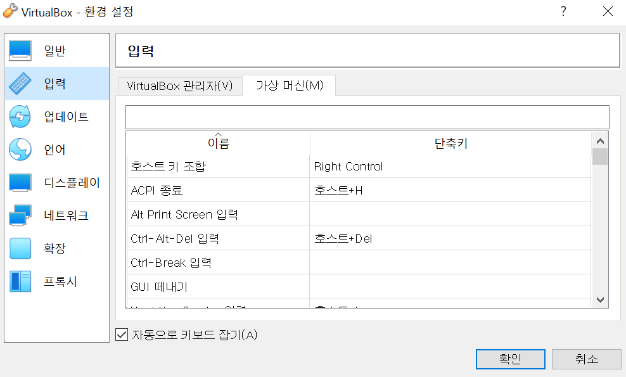This screenshot has width=626, height=377.
Task: Click the 입력 keyboard icon in sidebar
Action: click(x=20, y=84)
